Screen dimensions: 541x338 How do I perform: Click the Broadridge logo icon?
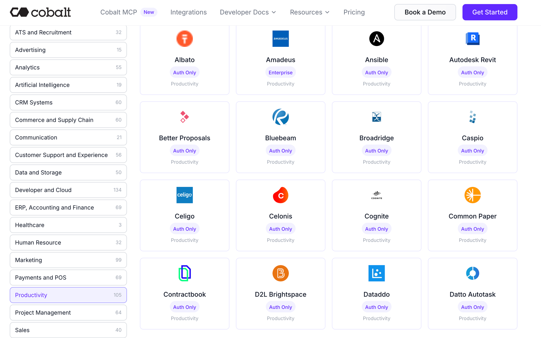pyautogui.click(x=377, y=117)
